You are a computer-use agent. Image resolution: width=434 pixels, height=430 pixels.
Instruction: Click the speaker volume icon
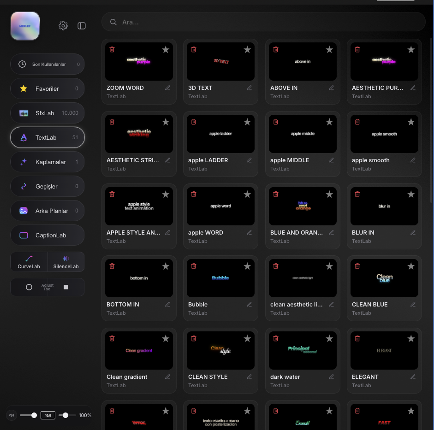12,415
